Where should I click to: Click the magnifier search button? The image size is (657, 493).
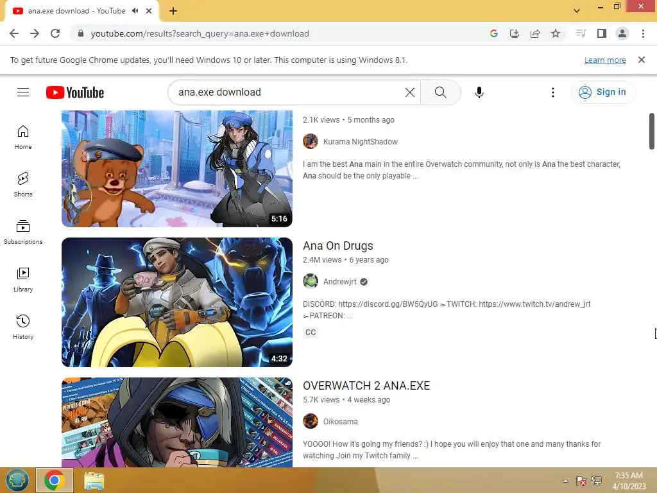[x=440, y=92]
